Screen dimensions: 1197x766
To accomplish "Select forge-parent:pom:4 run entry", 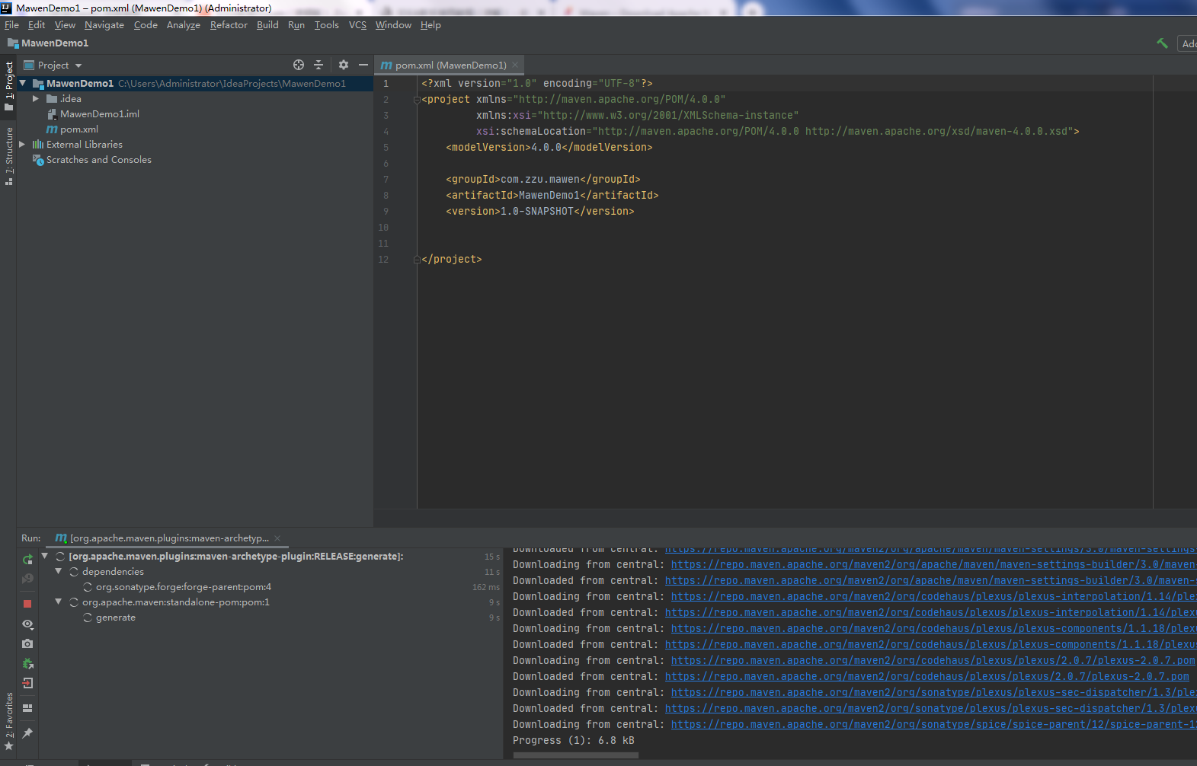I will click(x=184, y=587).
